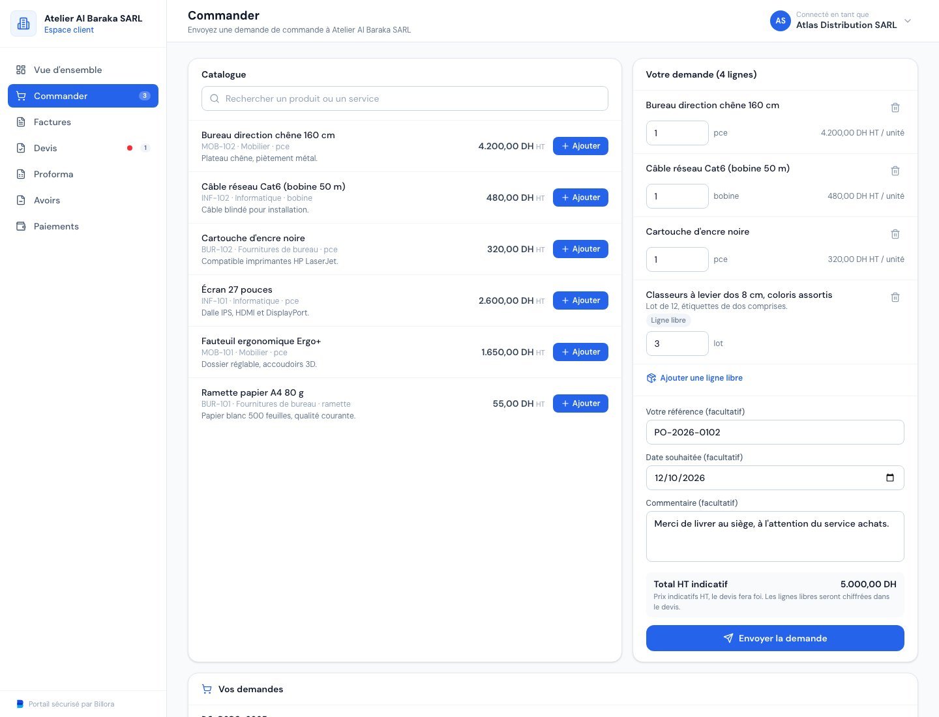The height and width of the screenshot is (717, 939).
Task: Click the 5.000,00 DH total value
Action: pyautogui.click(x=868, y=584)
